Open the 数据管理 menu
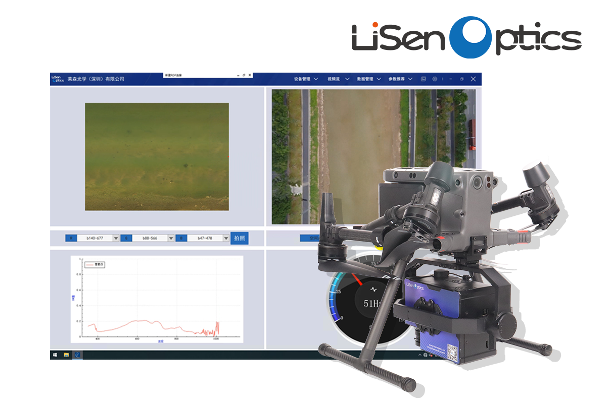609x405 pixels. (x=368, y=79)
